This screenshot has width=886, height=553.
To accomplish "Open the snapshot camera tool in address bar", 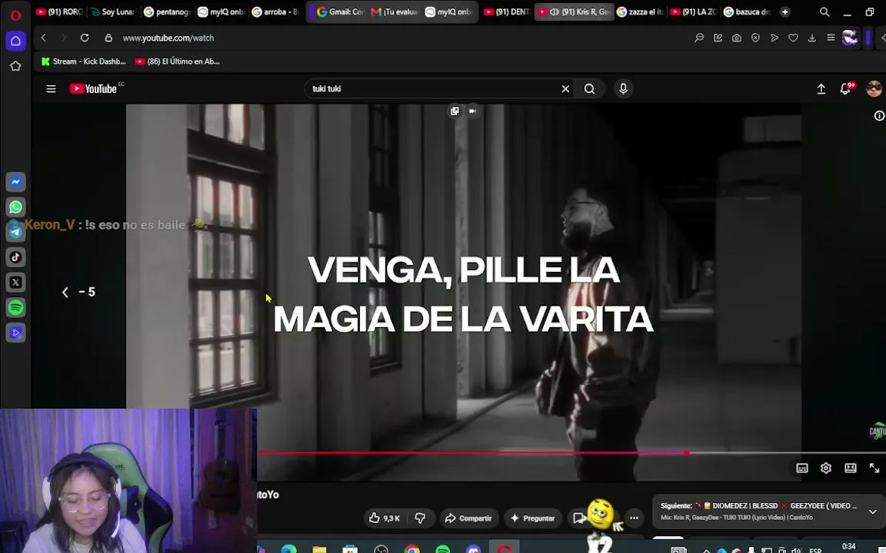I will tap(736, 38).
